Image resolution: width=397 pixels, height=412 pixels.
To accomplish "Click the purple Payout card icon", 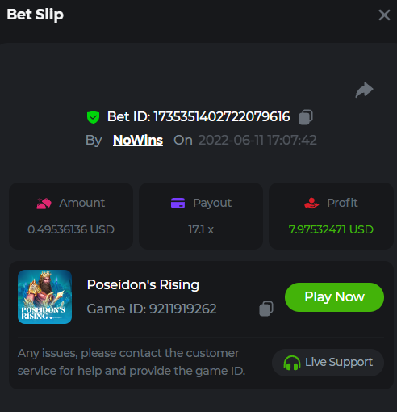I will [x=178, y=203].
